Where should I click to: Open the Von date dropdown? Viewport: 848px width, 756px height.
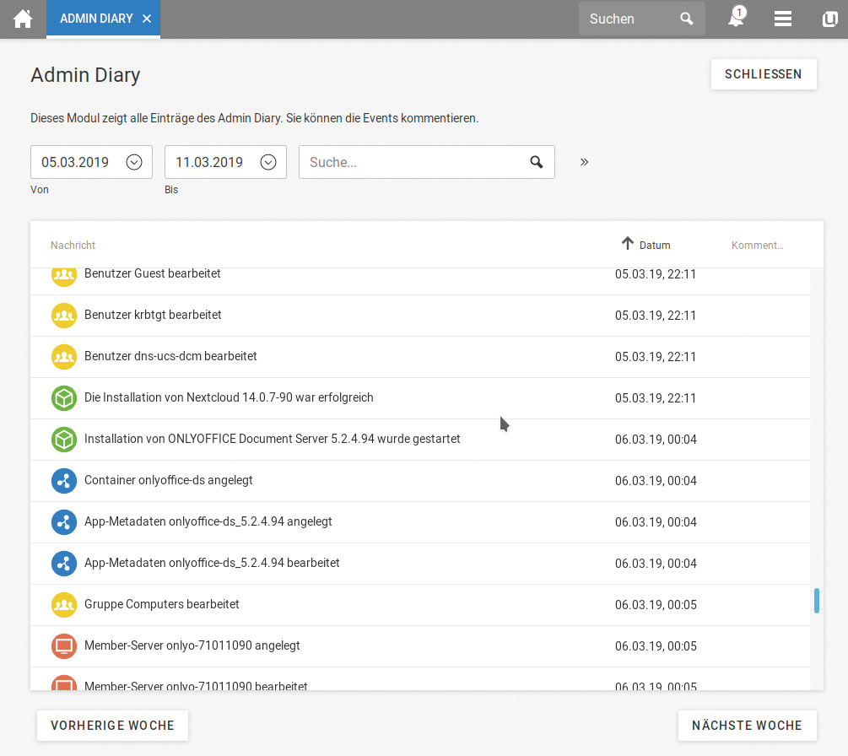(133, 162)
